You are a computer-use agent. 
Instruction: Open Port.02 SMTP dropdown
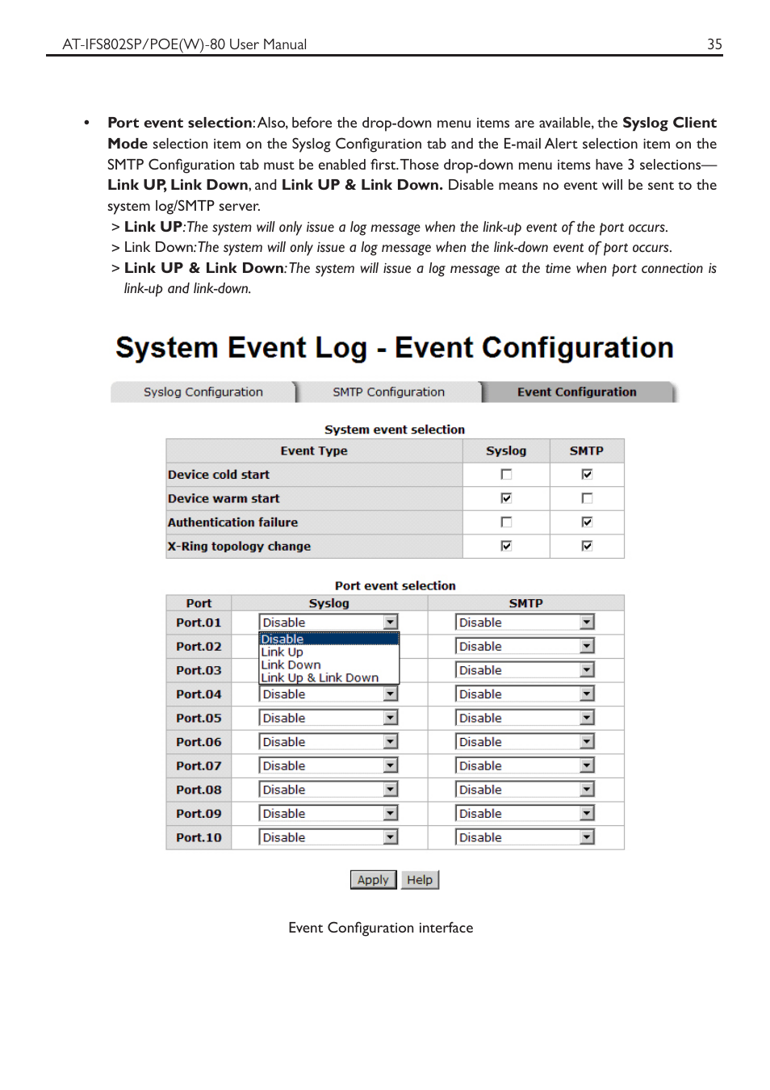525,646
